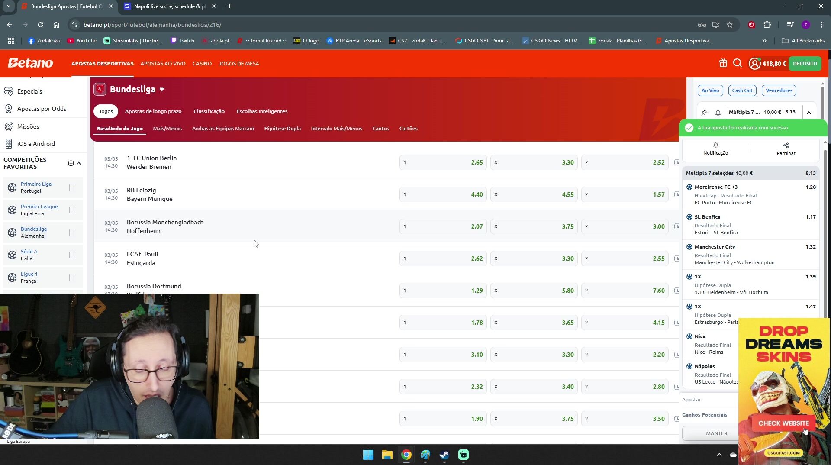Open Streamlabs from the taskbar
The width and height of the screenshot is (831, 465).
pyautogui.click(x=463, y=455)
